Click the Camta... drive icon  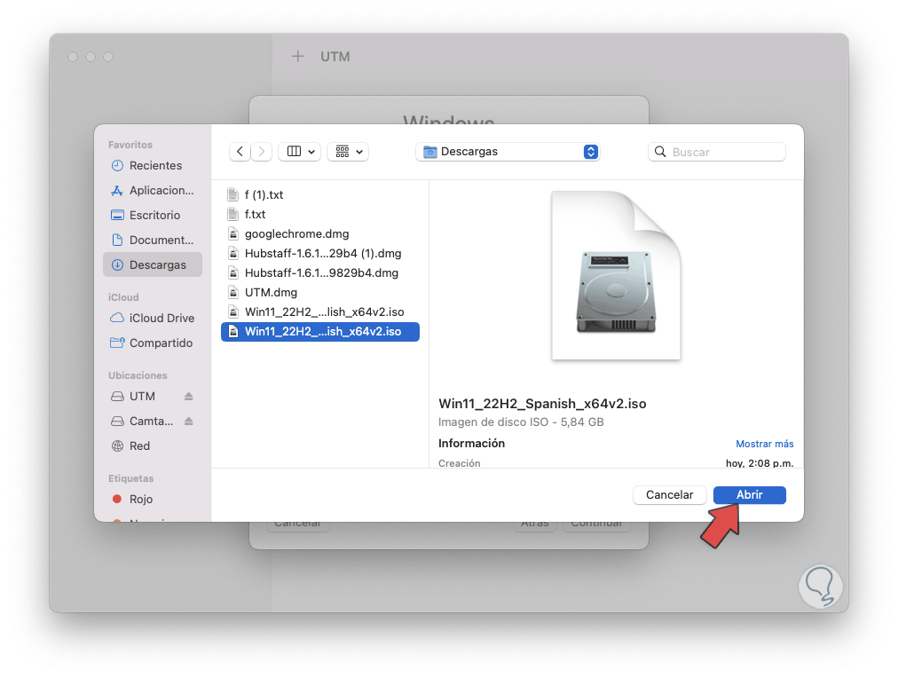[x=117, y=421]
